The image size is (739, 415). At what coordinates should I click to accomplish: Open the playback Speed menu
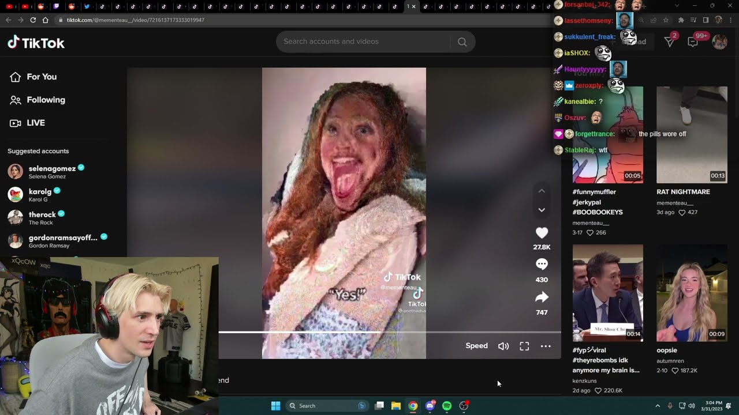pyautogui.click(x=477, y=346)
